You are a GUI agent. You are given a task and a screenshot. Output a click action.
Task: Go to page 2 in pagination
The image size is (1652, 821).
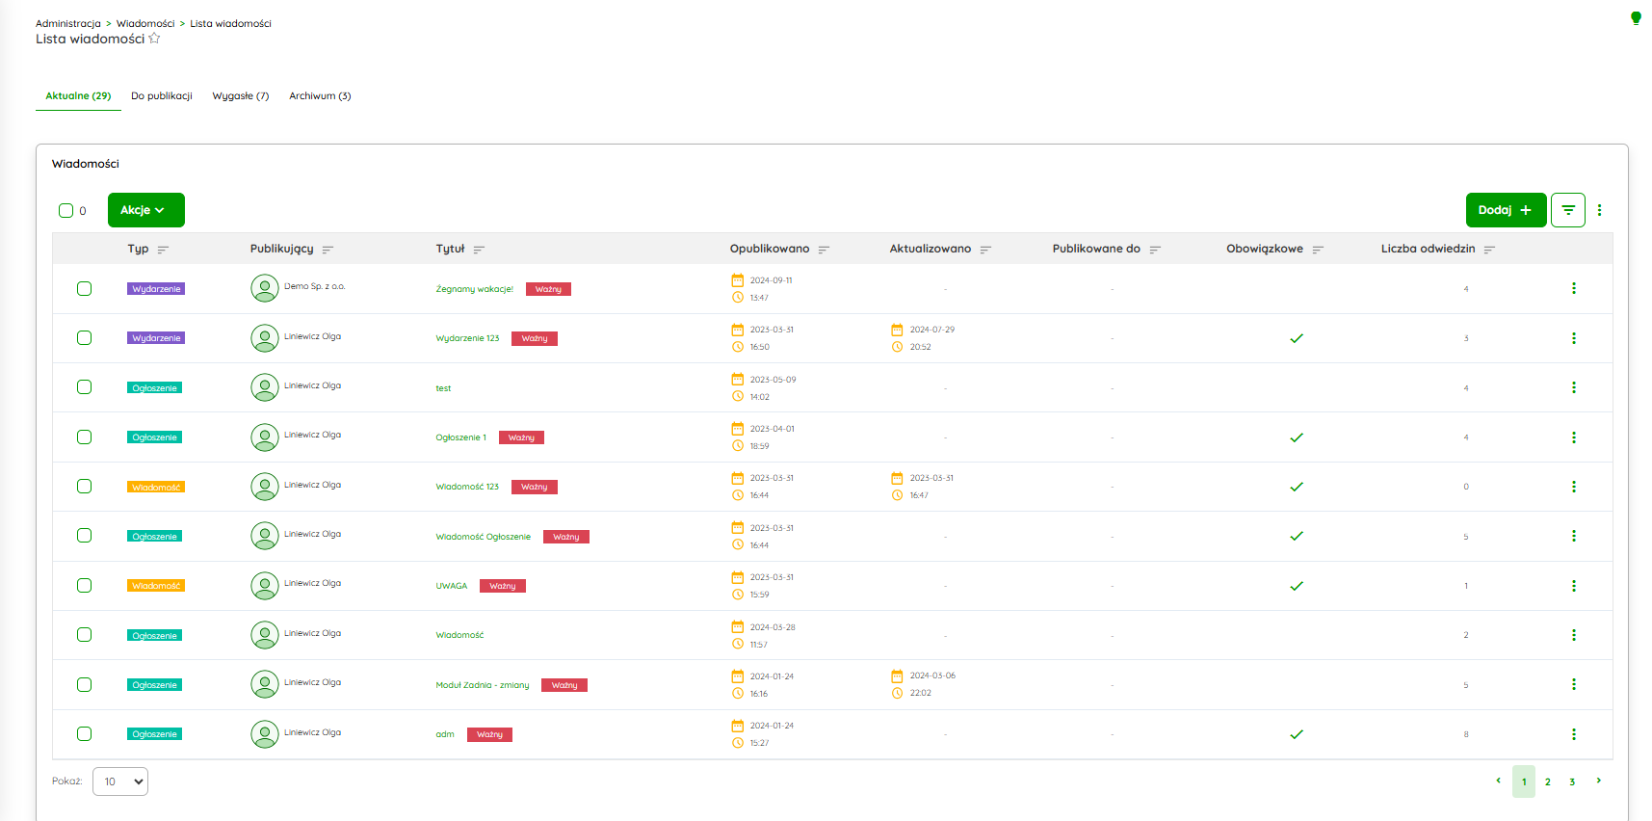[1547, 782]
